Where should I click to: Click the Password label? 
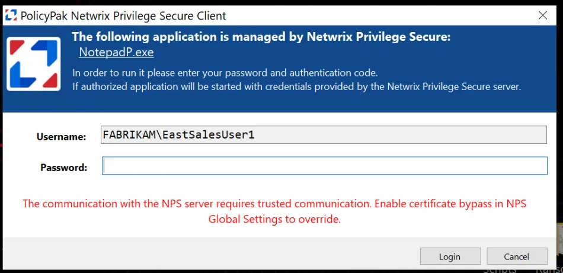[63, 168]
